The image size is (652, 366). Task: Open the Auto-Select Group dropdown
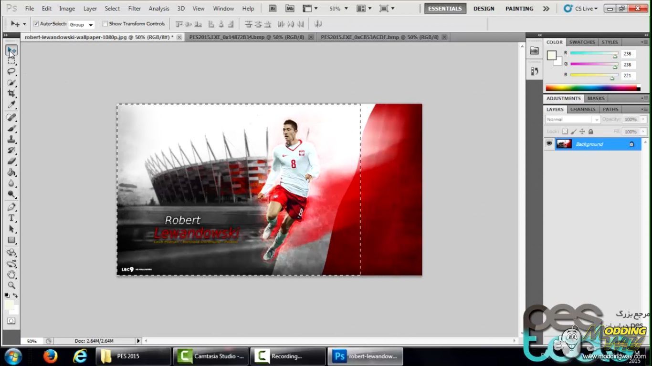[82, 24]
